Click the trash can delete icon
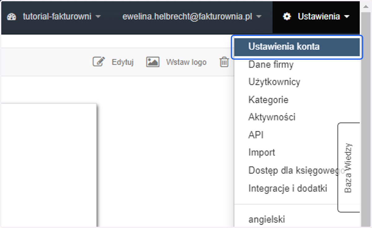The height and width of the screenshot is (228, 372). [224, 62]
